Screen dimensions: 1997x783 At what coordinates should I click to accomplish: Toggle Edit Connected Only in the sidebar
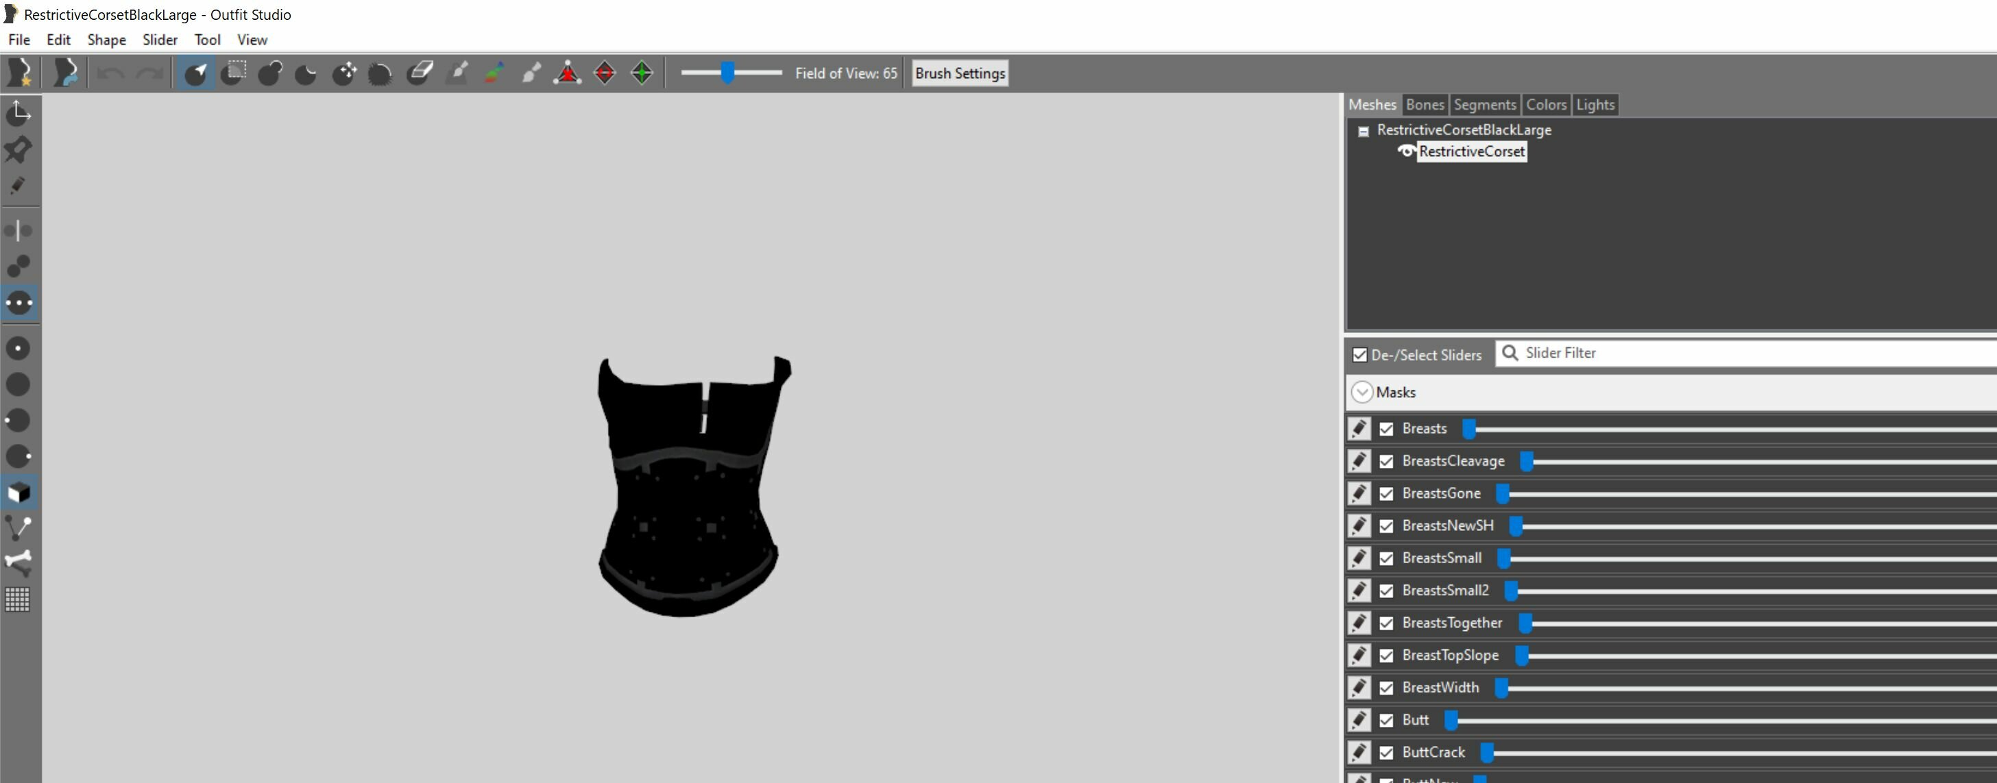click(19, 266)
